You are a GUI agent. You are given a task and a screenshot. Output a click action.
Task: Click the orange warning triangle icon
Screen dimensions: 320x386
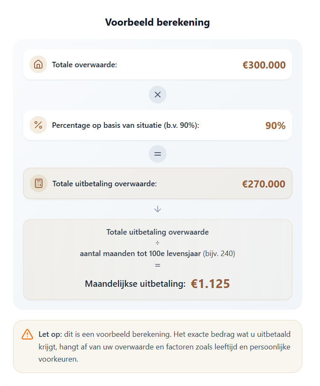click(x=27, y=334)
